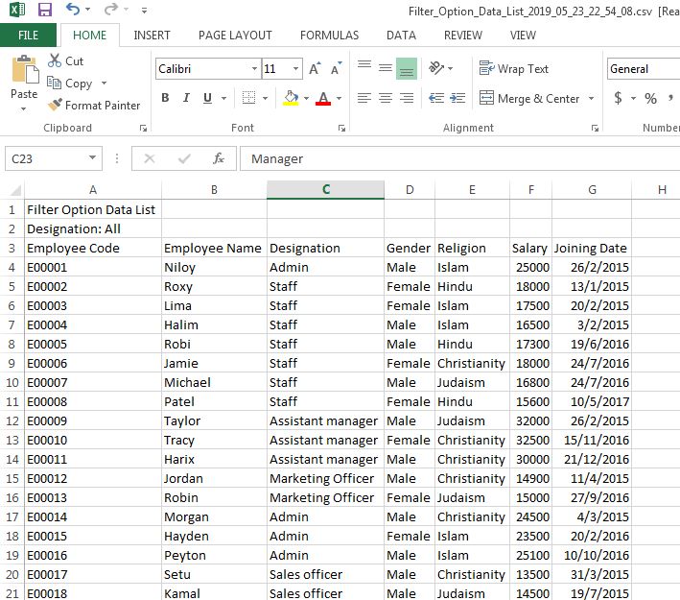Toggle Wrap Text option
Viewport: 680px width, 600px height.
(514, 69)
